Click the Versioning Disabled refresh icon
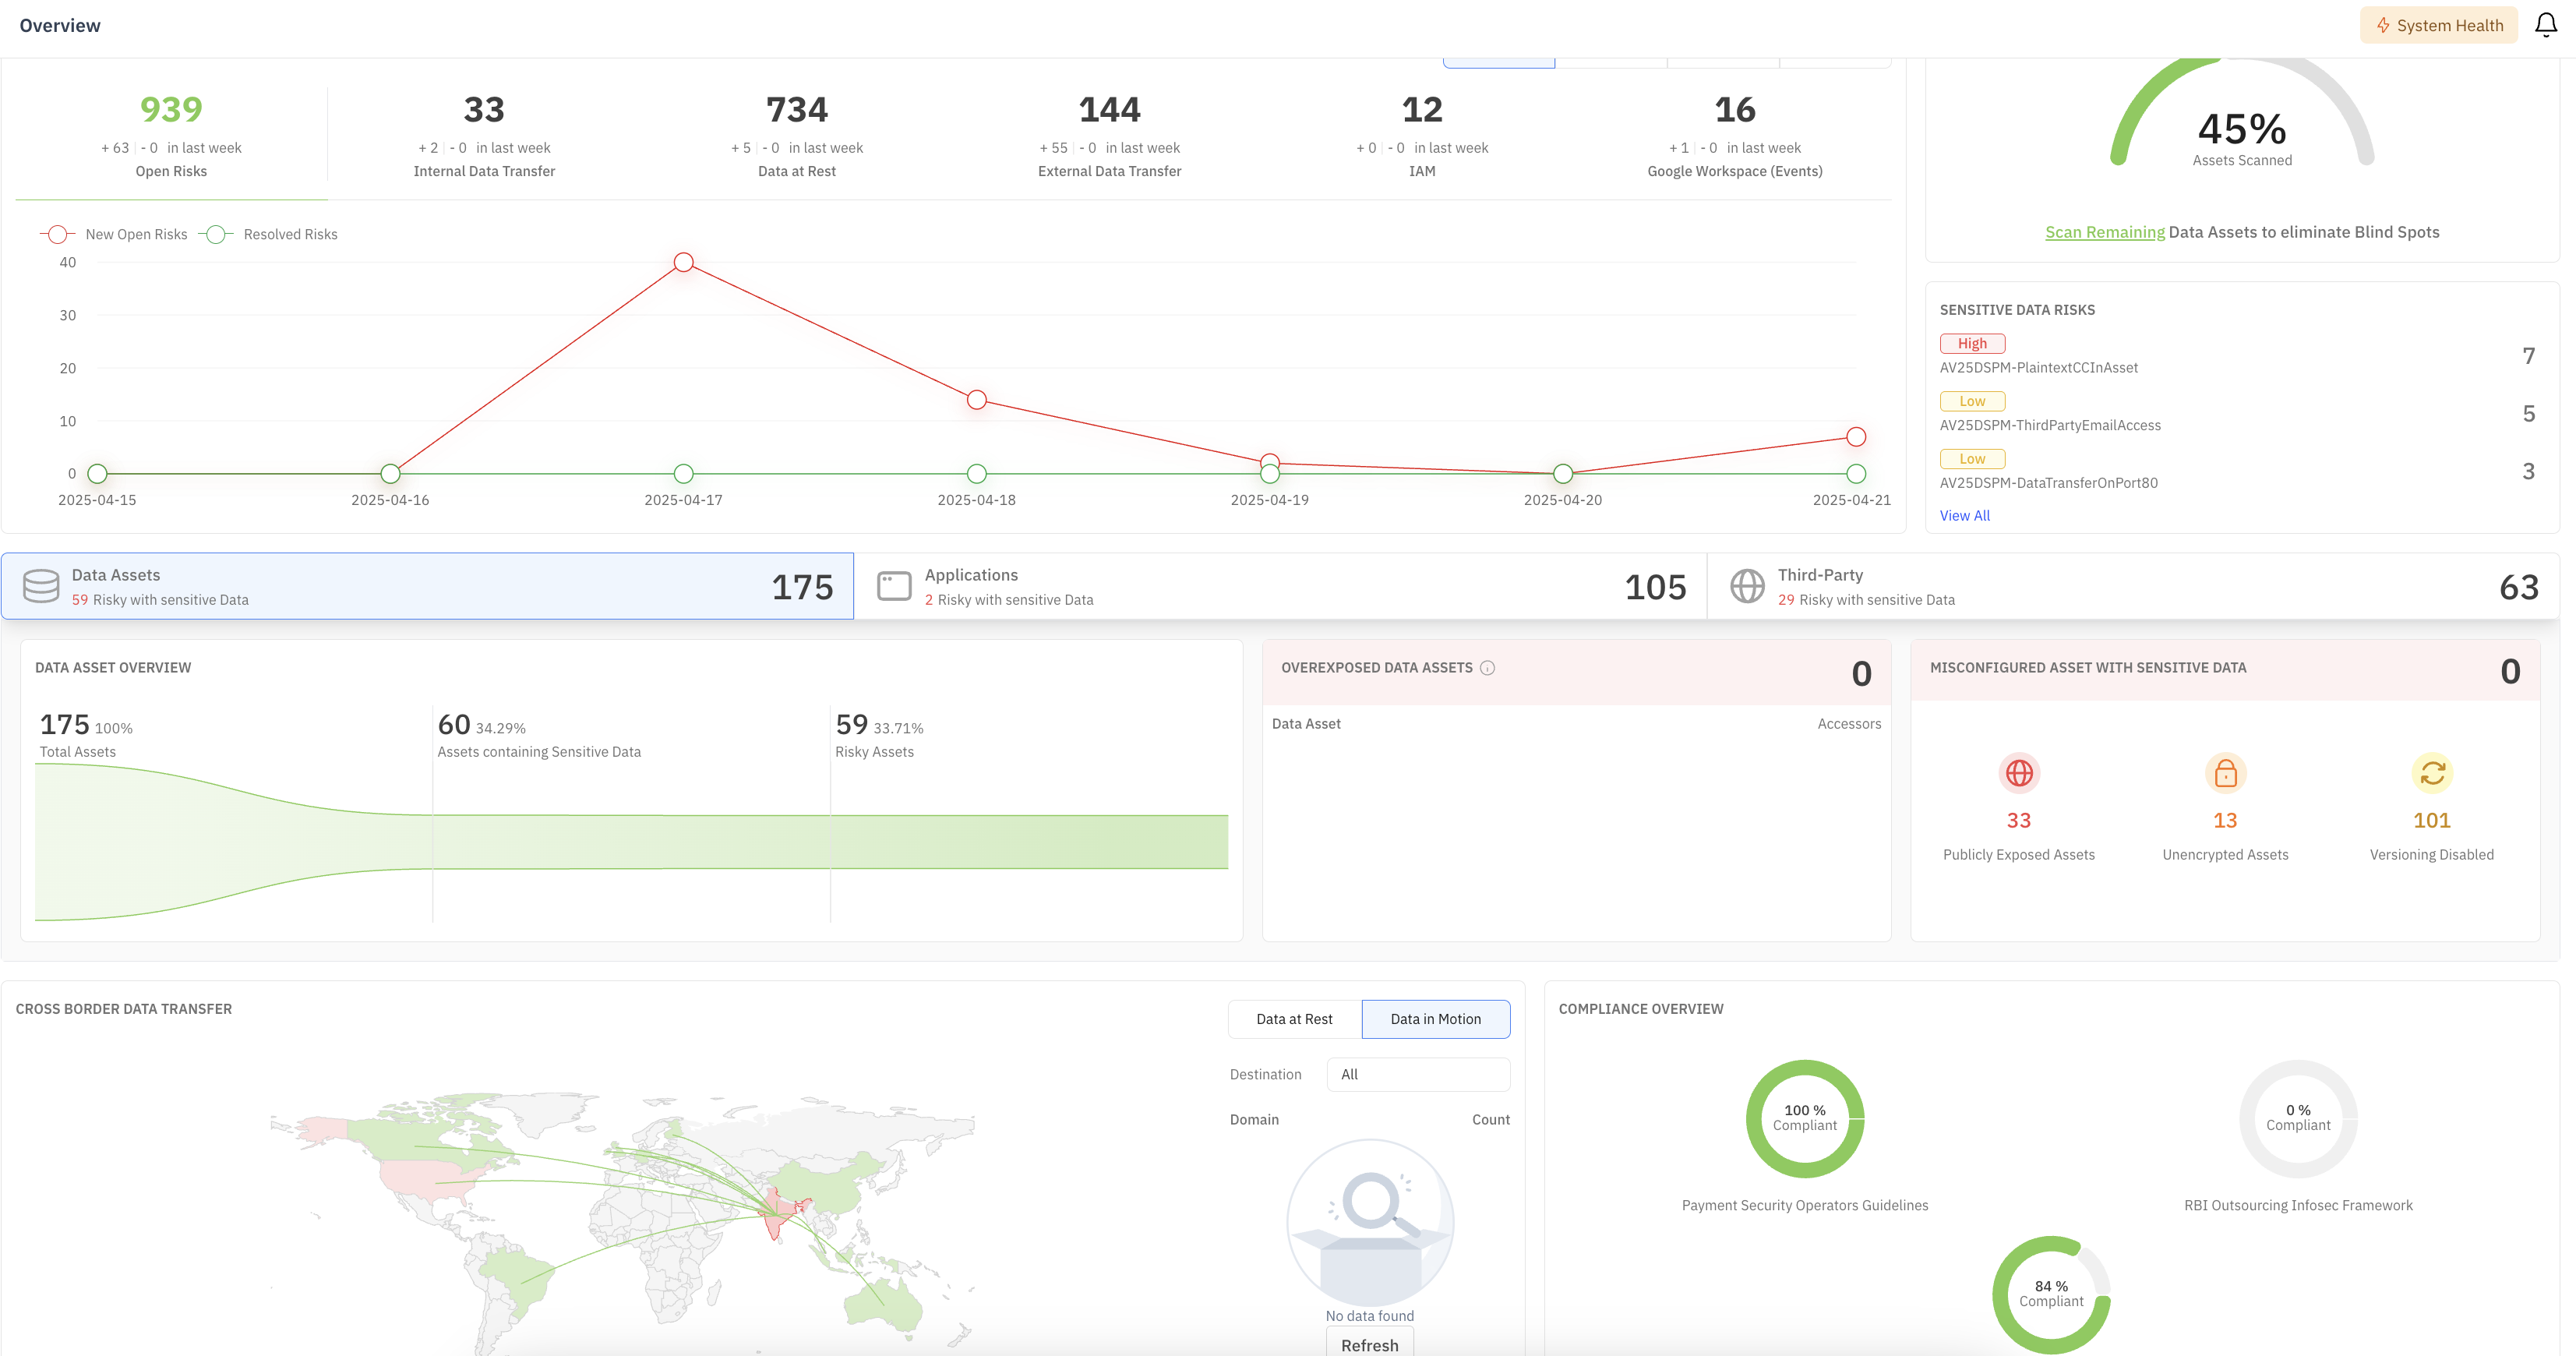The image size is (2576, 1356). coord(2431,773)
